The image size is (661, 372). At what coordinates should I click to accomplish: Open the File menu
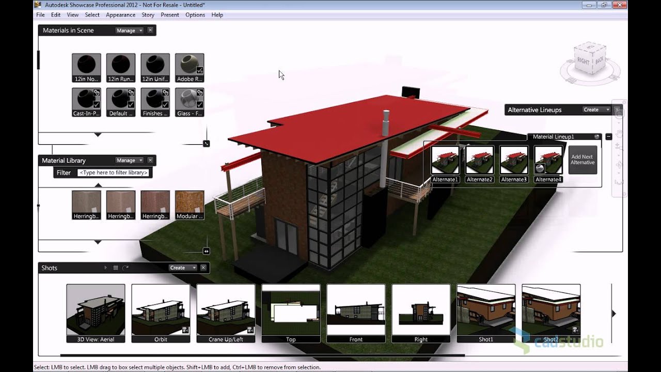pos(40,15)
